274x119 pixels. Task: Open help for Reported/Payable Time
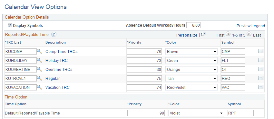[x=54, y=34]
